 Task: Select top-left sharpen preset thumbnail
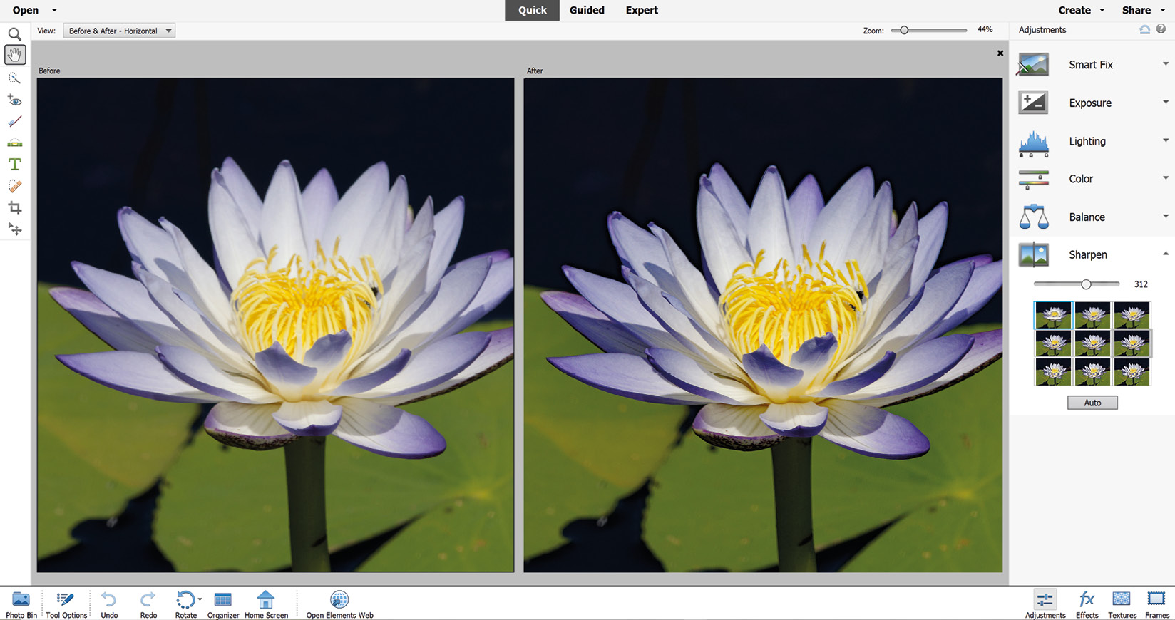[1053, 315]
